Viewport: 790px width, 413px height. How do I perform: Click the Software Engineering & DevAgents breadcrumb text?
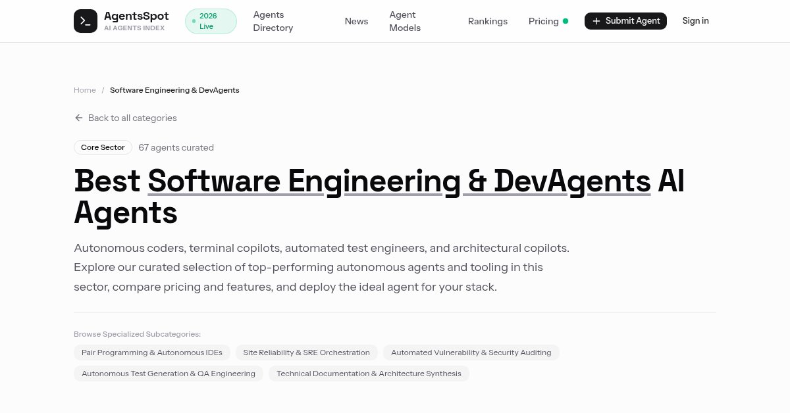174,90
